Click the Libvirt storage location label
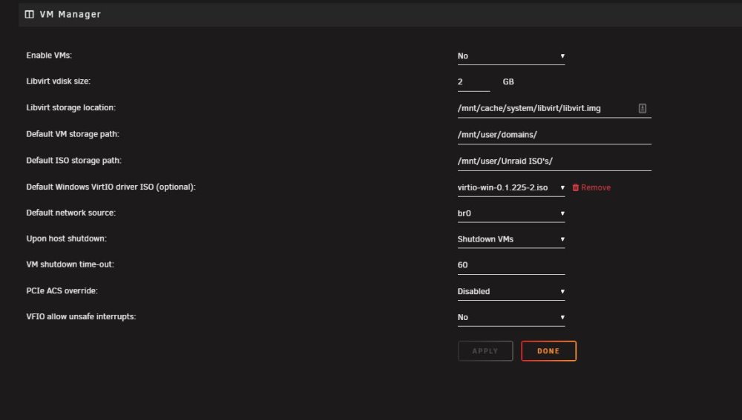The image size is (742, 420). pos(71,107)
